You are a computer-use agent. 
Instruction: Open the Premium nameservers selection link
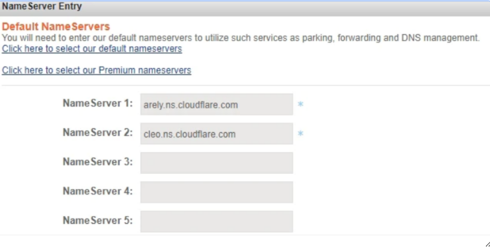coord(96,70)
